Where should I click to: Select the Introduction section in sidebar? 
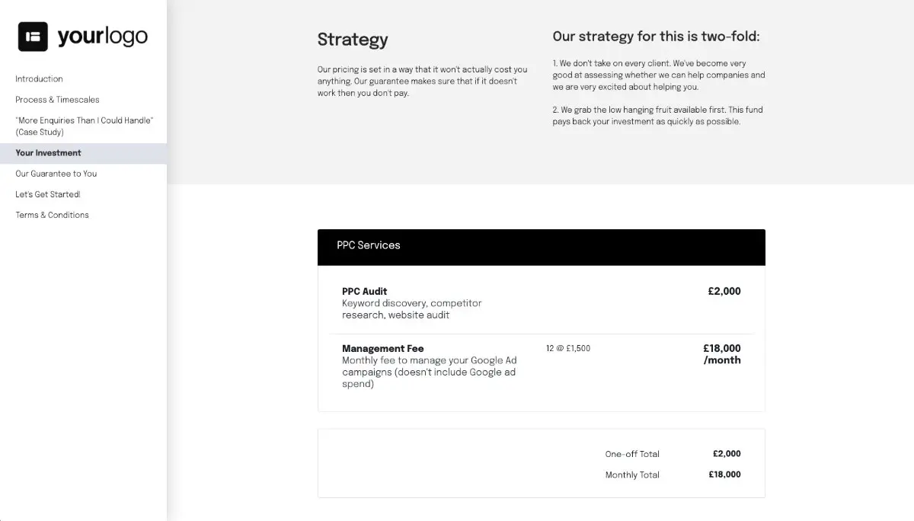(39, 78)
